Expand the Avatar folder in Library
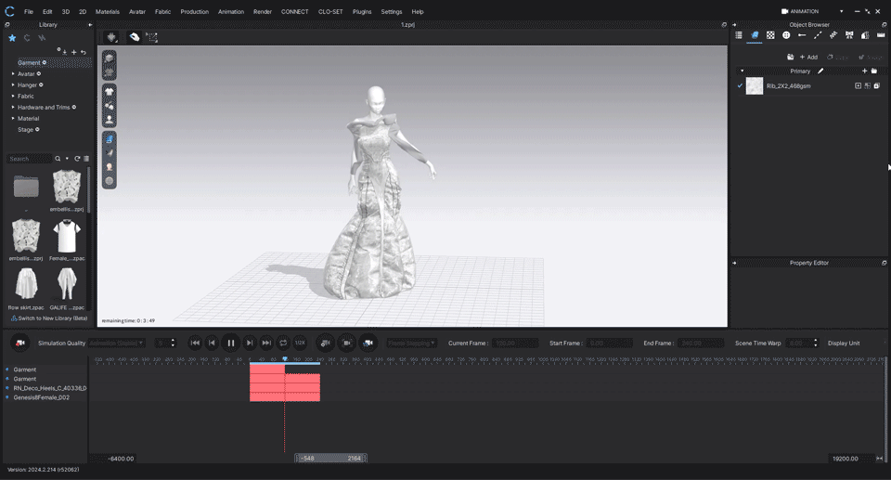The image size is (891, 480). [x=13, y=74]
